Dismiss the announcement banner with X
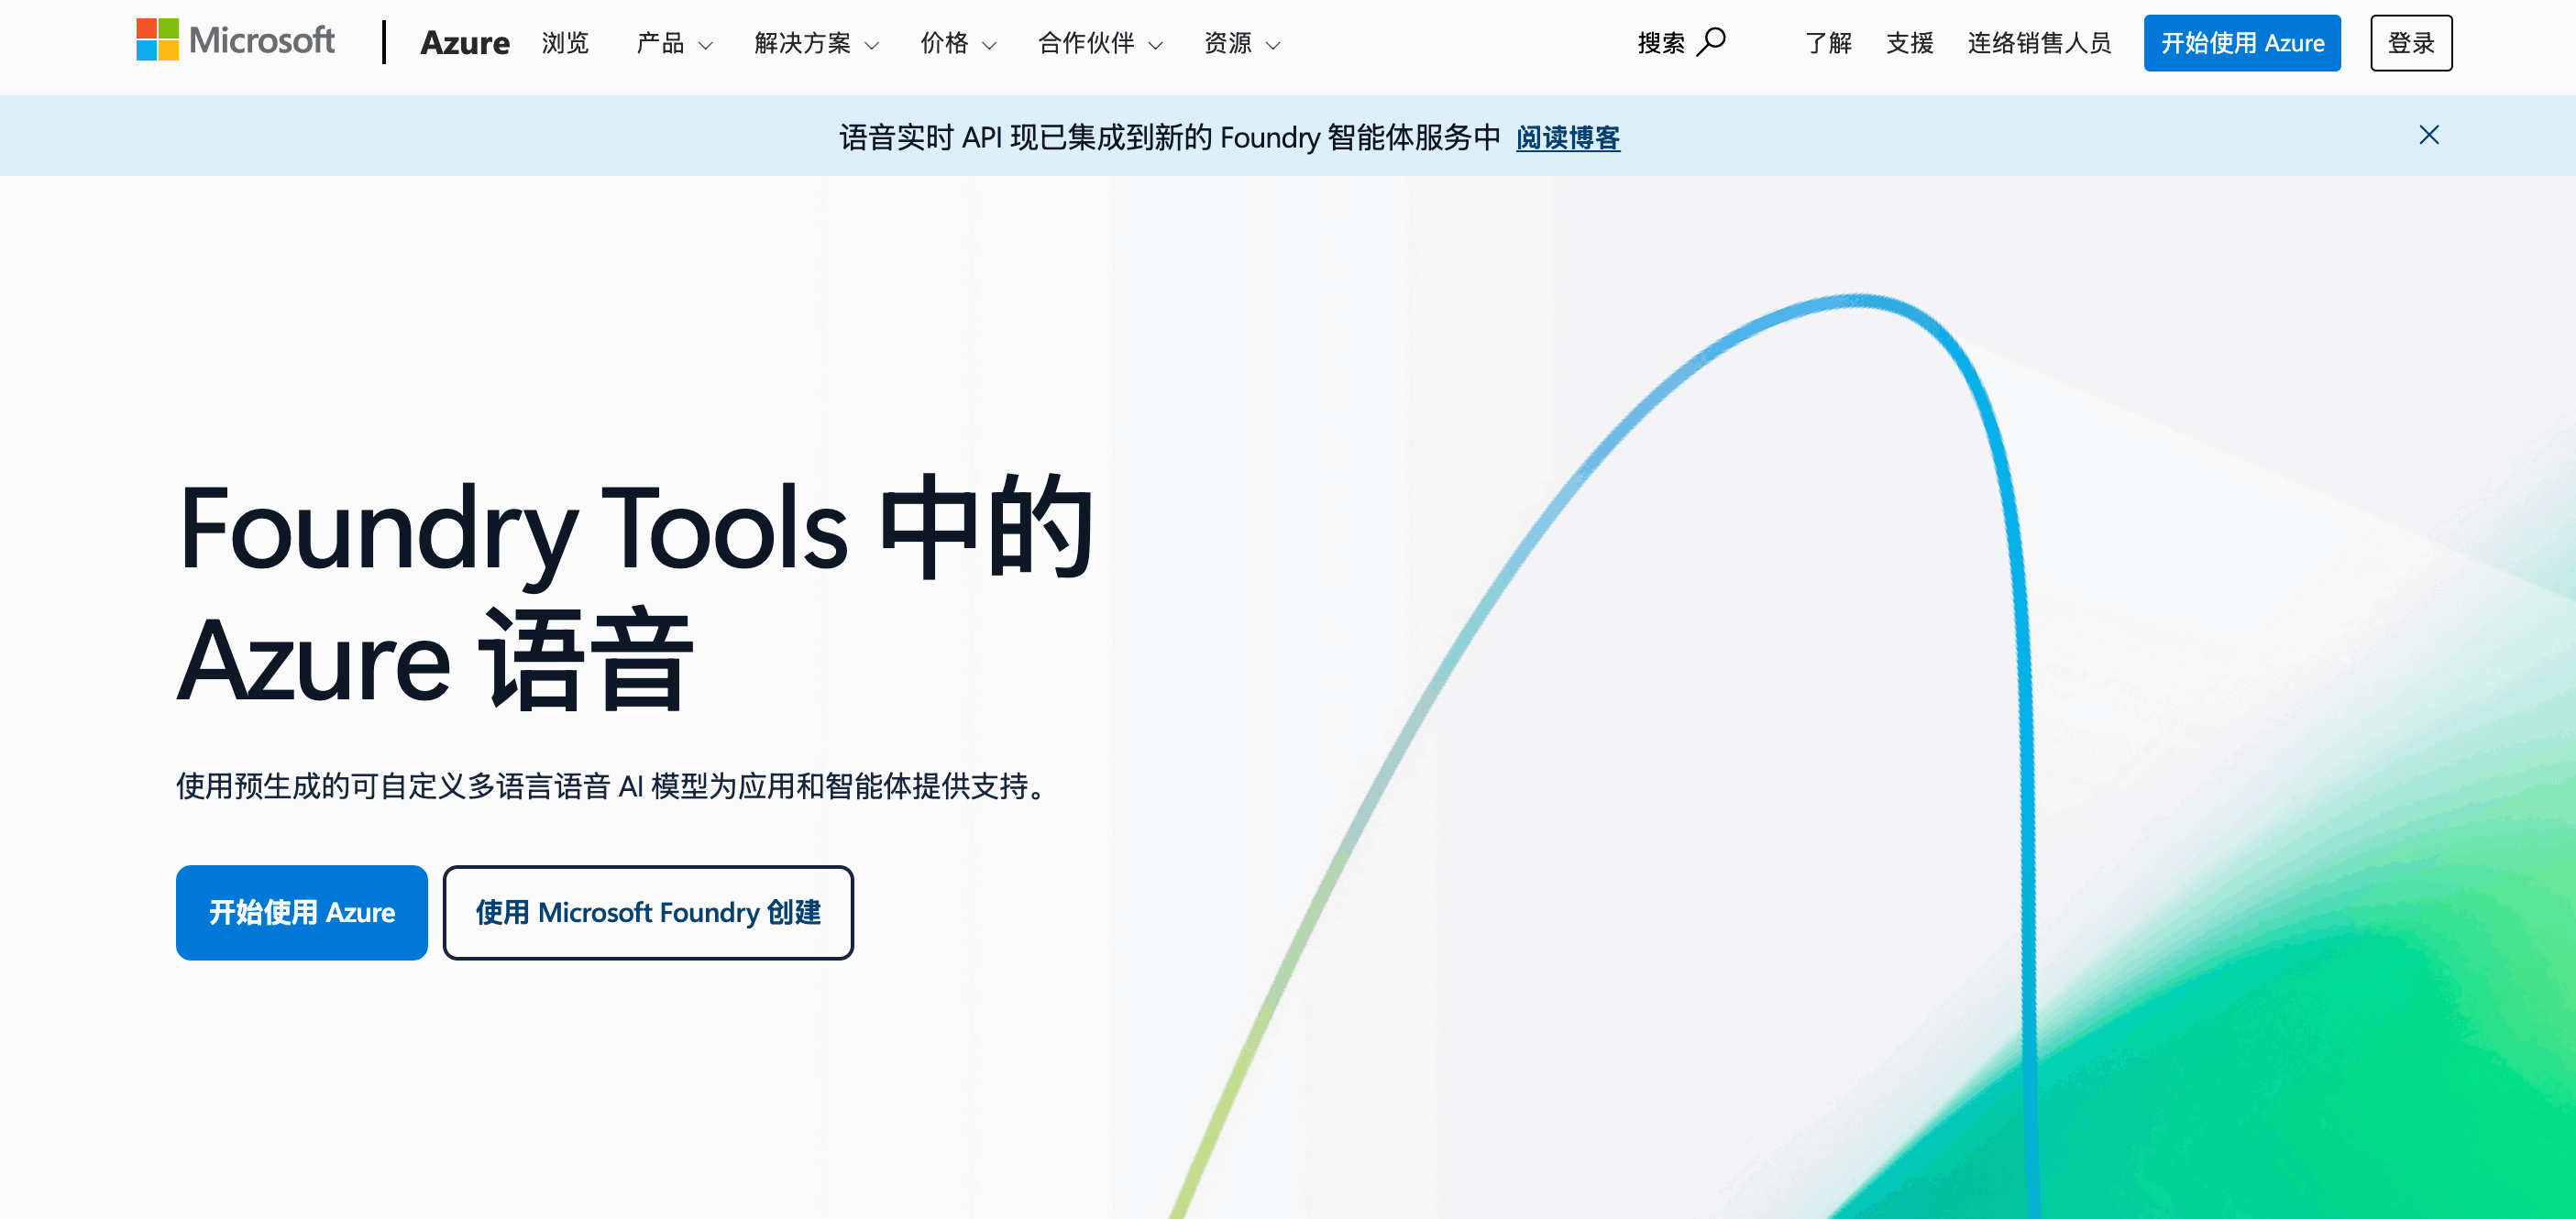This screenshot has width=2576, height=1219. pyautogui.click(x=2429, y=135)
